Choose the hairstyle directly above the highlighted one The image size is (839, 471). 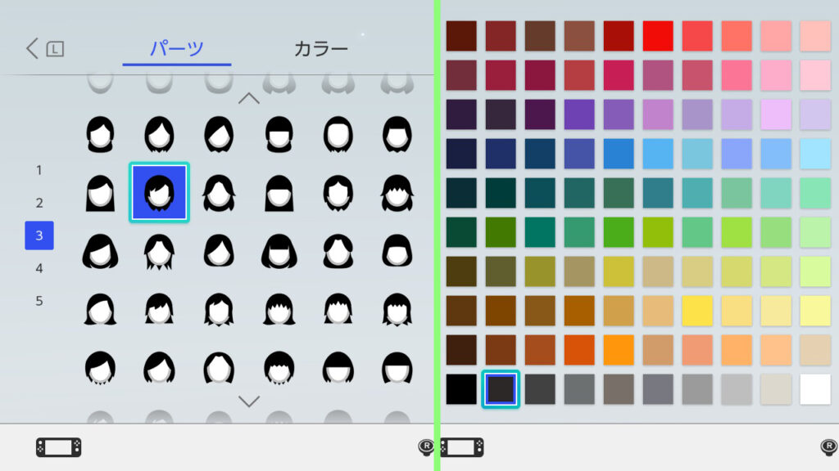pos(160,134)
